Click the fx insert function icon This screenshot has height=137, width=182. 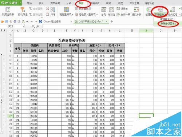[38, 26]
